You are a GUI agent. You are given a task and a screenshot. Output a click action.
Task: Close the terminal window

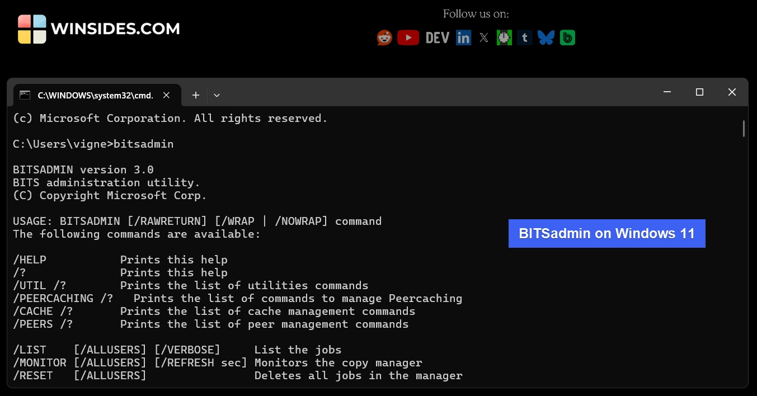point(732,92)
